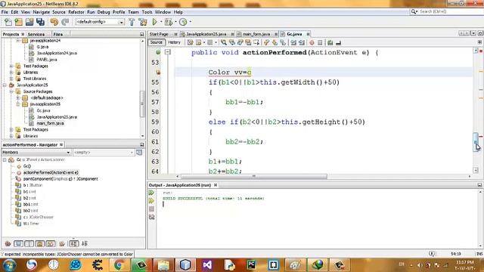The width and height of the screenshot is (484, 272).
Task: Toggle Show Inherited Members in Navigator
Action: coord(8,243)
